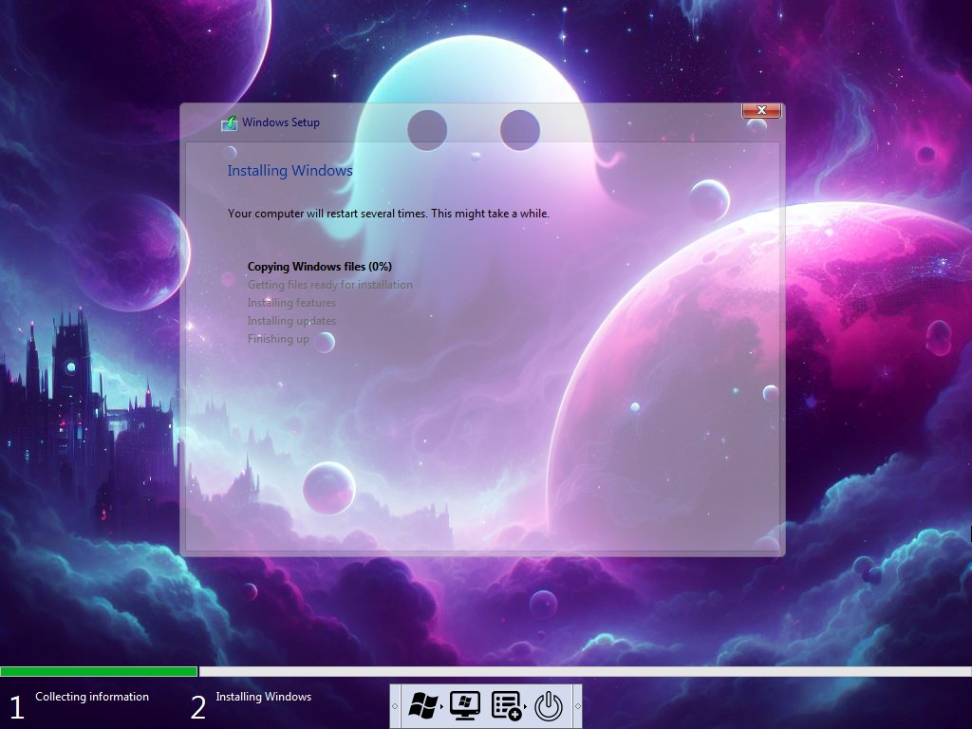Image resolution: width=972 pixels, height=729 pixels.
Task: Select step 2 Installing Windows
Action: [263, 697]
